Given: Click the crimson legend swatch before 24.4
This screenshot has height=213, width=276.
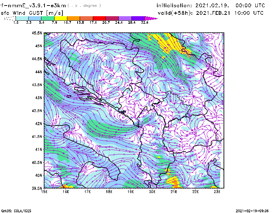Looking at the screenshot, I should 112,18.
